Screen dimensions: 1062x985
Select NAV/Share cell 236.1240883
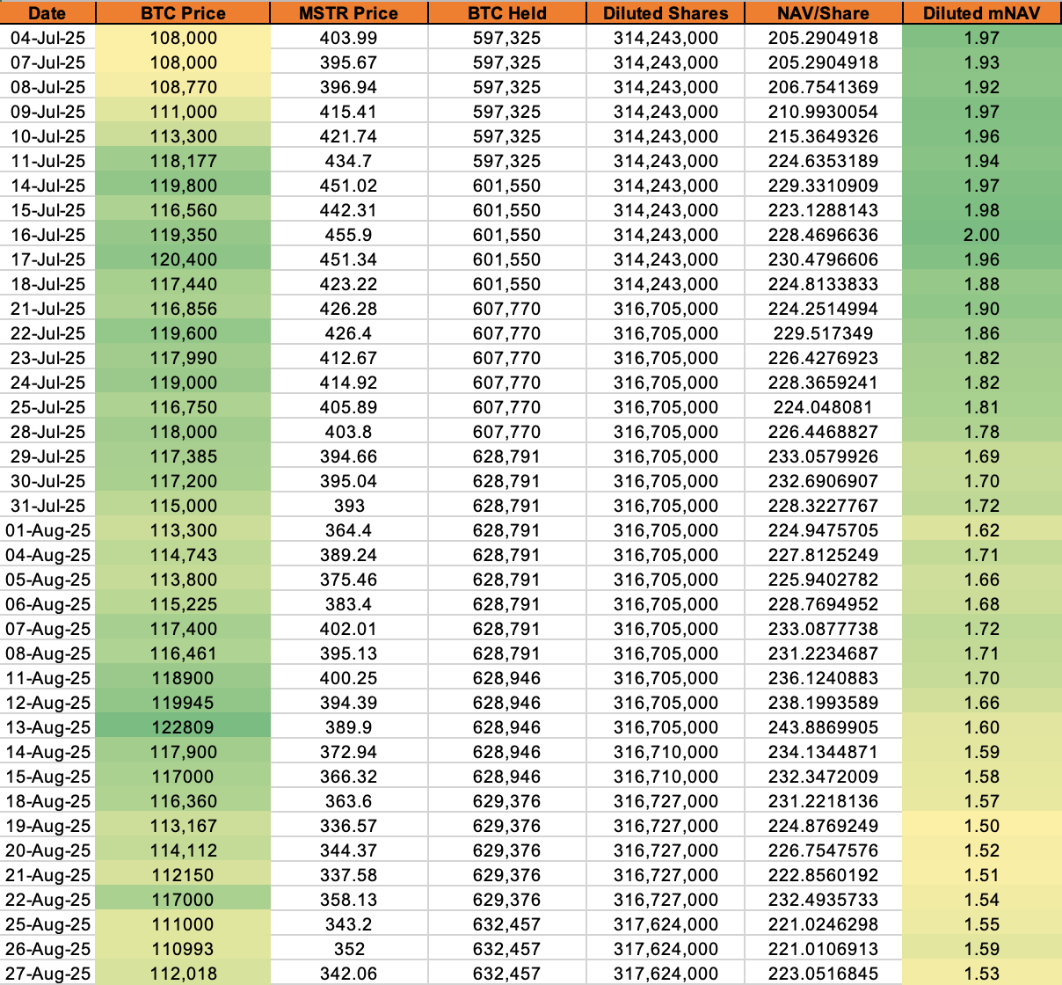pyautogui.click(x=824, y=678)
